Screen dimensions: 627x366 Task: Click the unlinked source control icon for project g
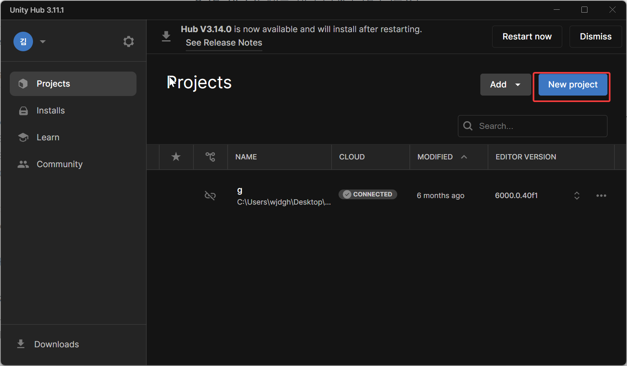pyautogui.click(x=210, y=196)
